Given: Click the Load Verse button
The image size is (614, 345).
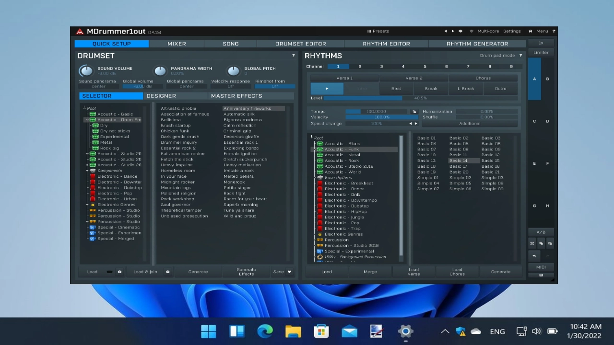Looking at the screenshot, I should 413,272.
